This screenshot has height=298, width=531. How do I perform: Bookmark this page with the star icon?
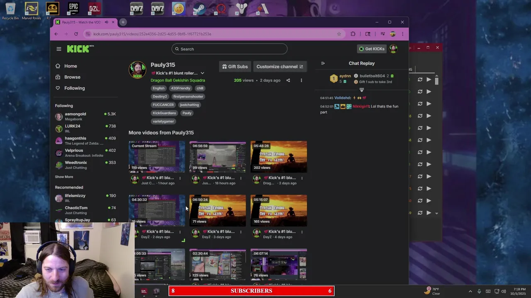click(x=339, y=34)
